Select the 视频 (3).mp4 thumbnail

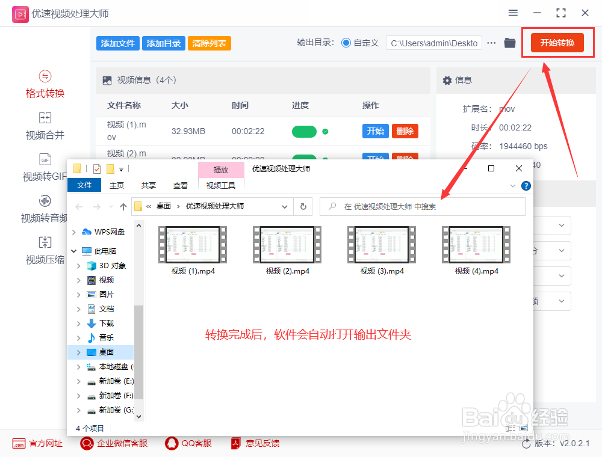coord(382,245)
